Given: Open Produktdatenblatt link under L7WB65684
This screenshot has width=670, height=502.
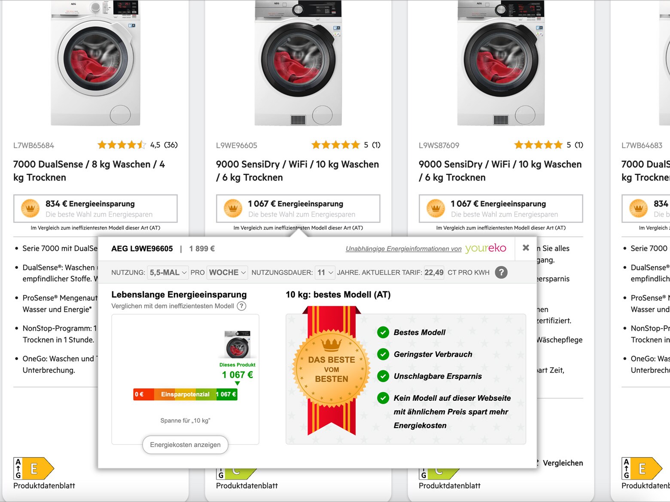Looking at the screenshot, I should 44,486.
